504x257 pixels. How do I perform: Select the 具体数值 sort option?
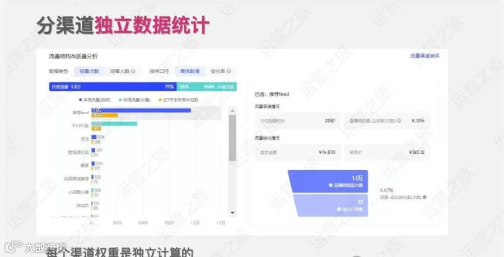click(x=190, y=71)
